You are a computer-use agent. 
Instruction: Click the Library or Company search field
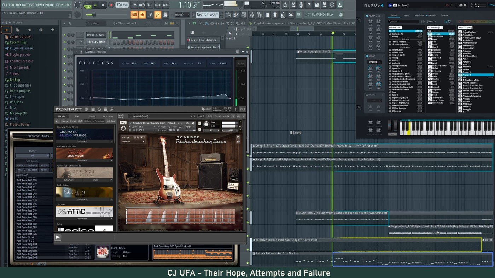[94, 121]
